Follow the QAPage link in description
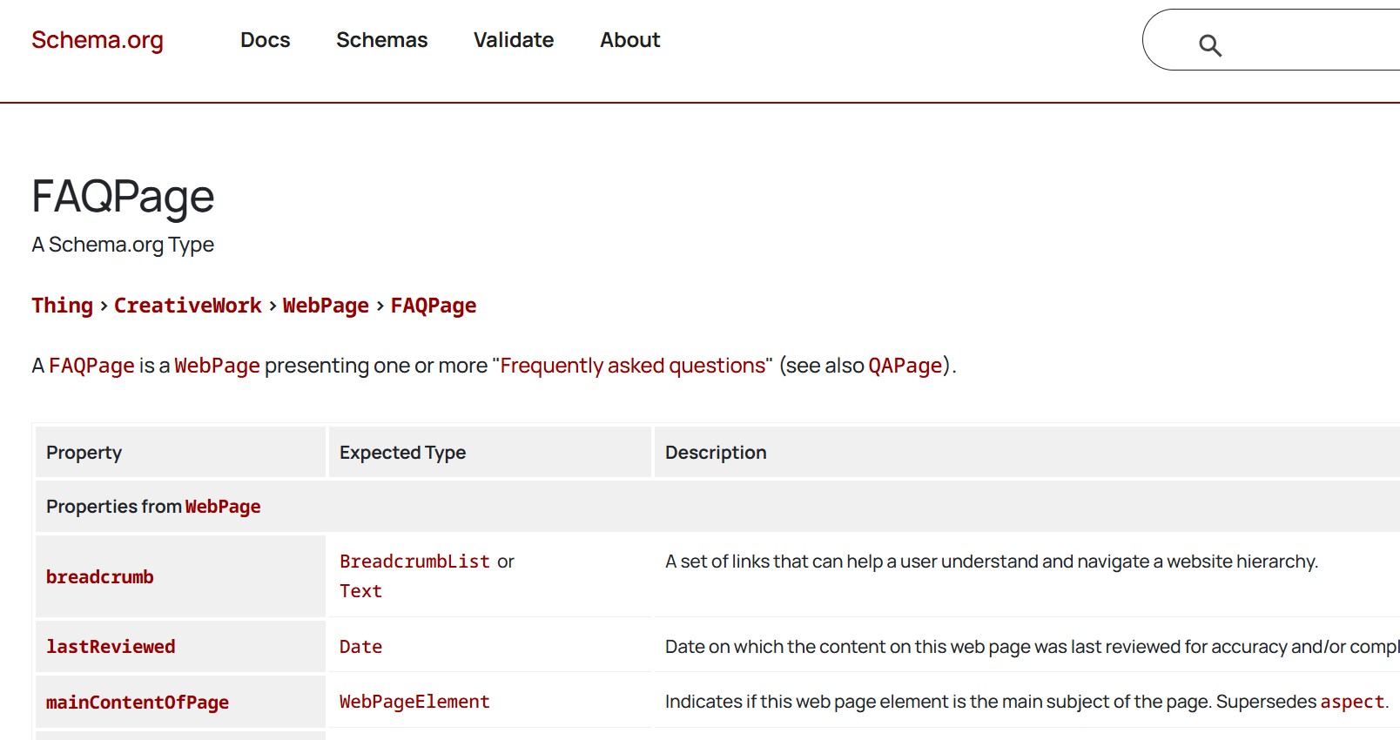The width and height of the screenshot is (1400, 740). tap(905, 366)
